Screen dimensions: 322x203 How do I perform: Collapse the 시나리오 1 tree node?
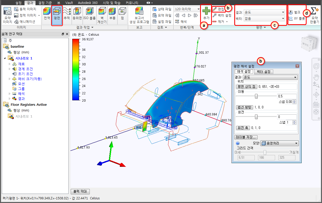pos(5,58)
